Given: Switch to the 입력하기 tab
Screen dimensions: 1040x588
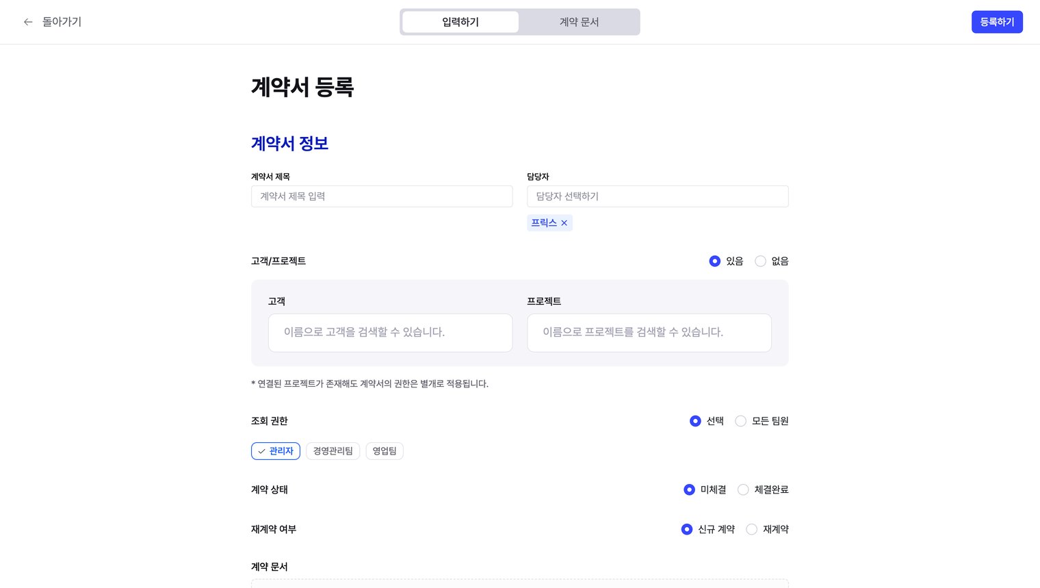Looking at the screenshot, I should point(460,22).
